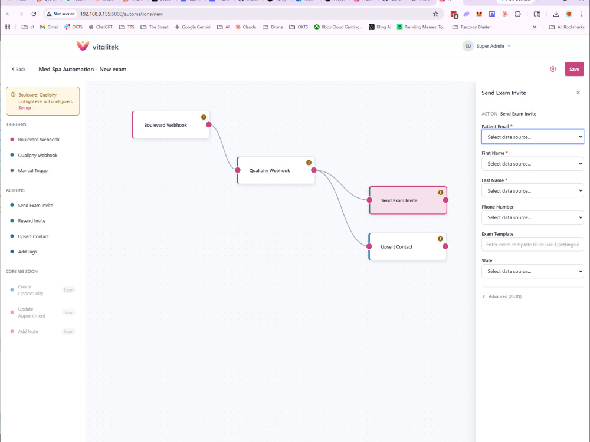Click the warning icon on Send Exam Invite node
The image size is (590, 442).
coord(440,193)
